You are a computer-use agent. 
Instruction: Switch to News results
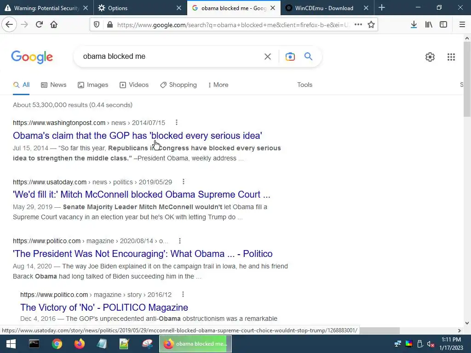pos(53,85)
